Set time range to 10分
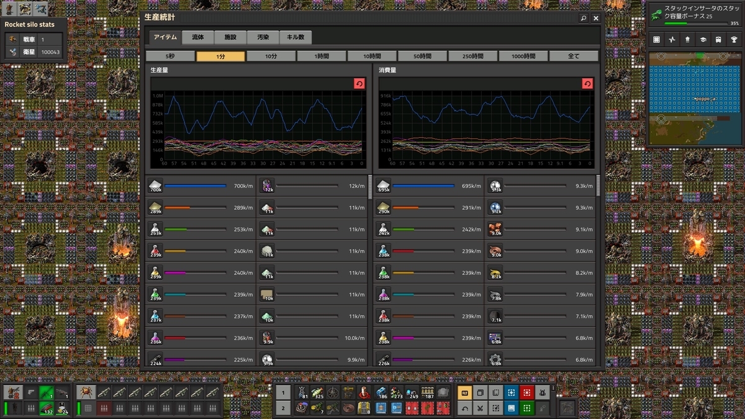The image size is (745, 419). pos(271,56)
